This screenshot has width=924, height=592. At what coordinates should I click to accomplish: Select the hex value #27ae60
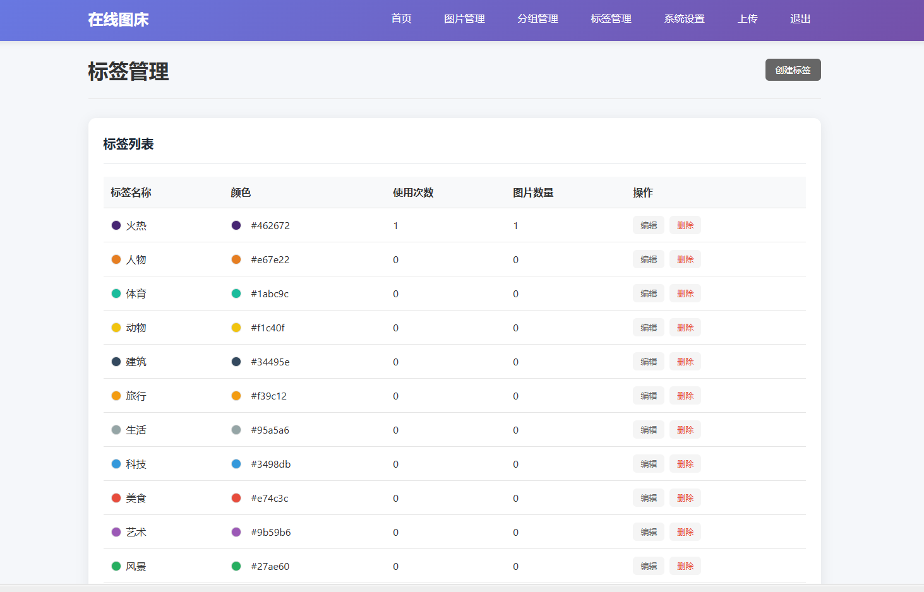(270, 566)
